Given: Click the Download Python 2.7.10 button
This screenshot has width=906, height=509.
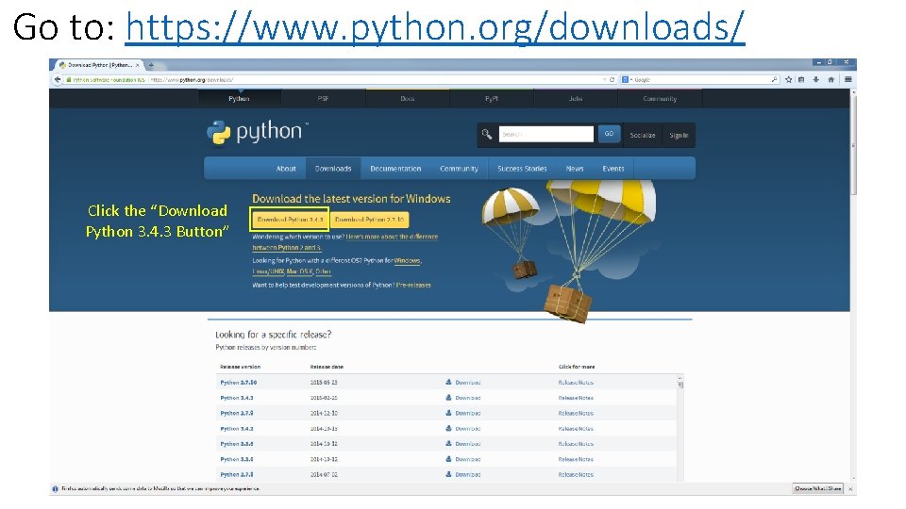Looking at the screenshot, I should point(370,220).
